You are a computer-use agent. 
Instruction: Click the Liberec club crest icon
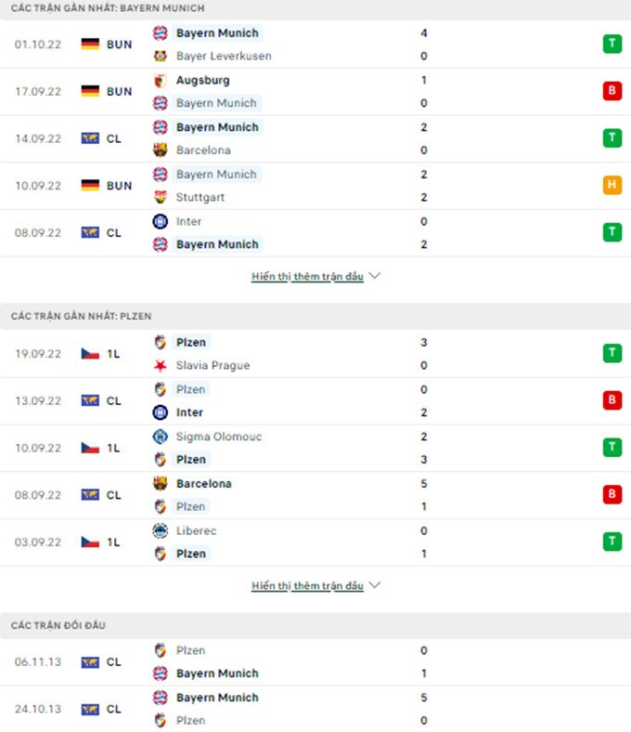[160, 530]
